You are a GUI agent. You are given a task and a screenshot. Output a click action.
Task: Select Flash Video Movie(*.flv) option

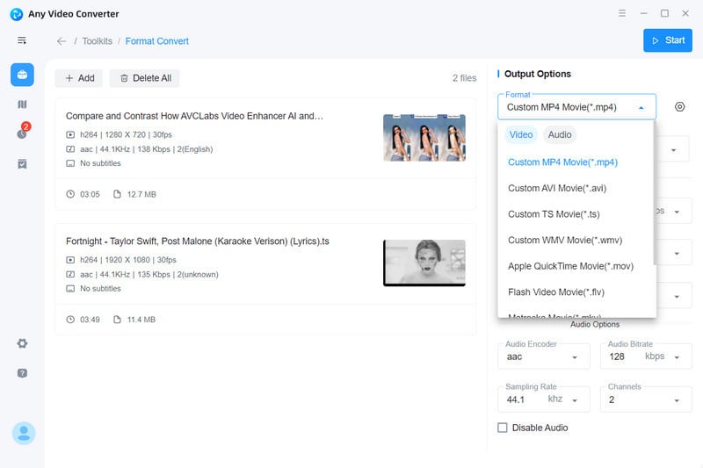pos(576,292)
